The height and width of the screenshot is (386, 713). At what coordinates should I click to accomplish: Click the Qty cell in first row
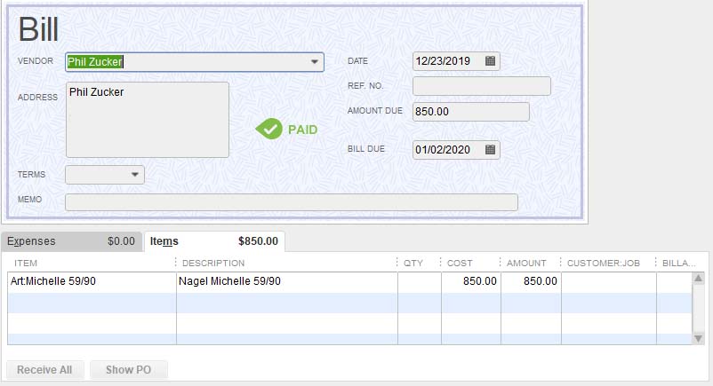pyautogui.click(x=419, y=281)
